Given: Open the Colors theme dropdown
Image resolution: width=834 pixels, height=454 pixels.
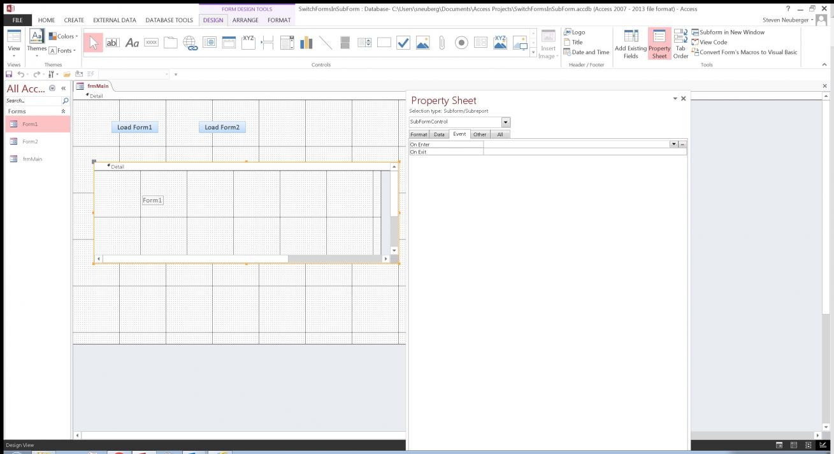Looking at the screenshot, I should click(x=63, y=36).
